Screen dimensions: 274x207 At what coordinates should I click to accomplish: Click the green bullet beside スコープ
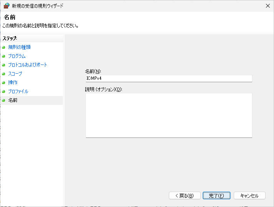[3, 74]
